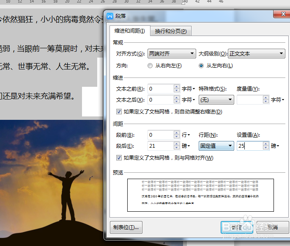Click the sunset silhouette image in document
The image size is (290, 246).
point(52,182)
